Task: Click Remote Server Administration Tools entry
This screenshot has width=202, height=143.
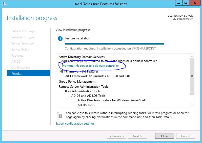Action: (83, 87)
